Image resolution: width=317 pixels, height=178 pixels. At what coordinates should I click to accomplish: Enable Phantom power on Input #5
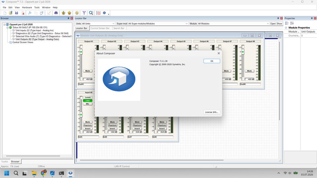(x=88, y=125)
